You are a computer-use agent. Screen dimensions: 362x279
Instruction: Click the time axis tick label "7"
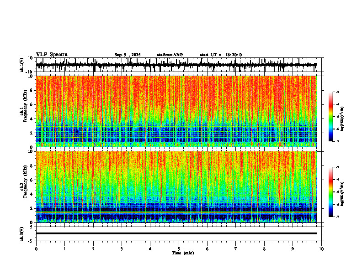click(236, 249)
